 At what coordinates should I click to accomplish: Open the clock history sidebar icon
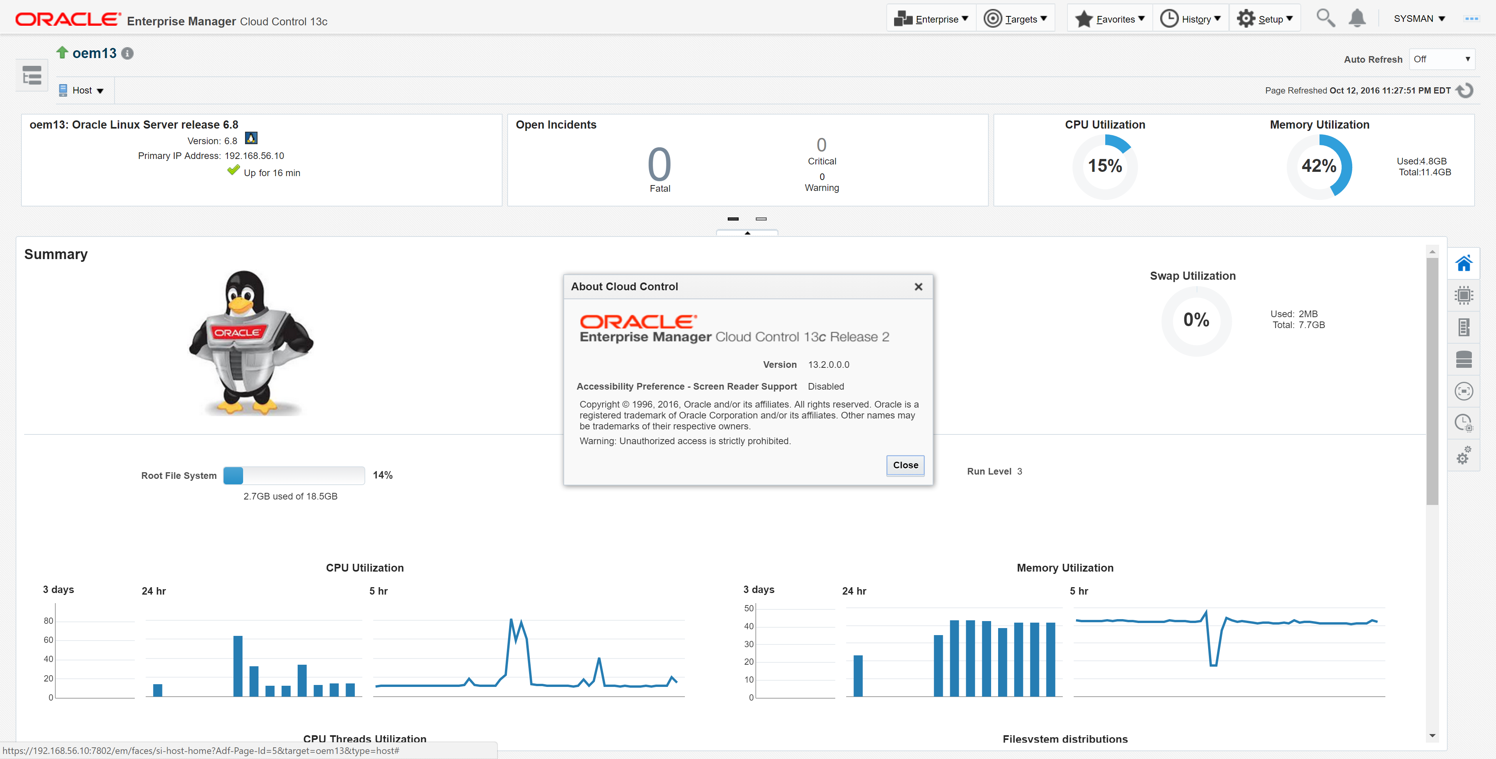pos(1464,423)
